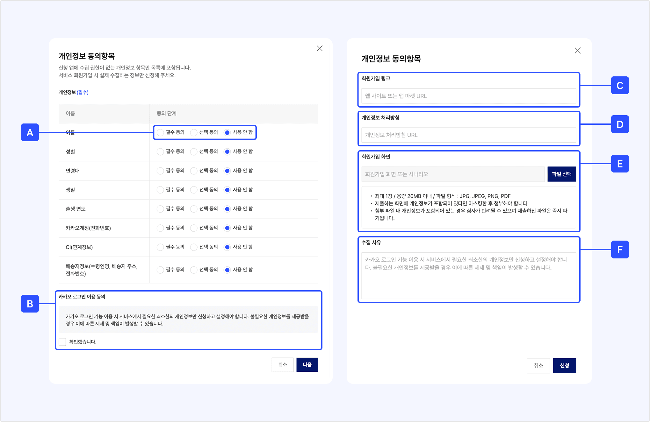Click the 회원가입 링크 URL input field
650x422 pixels.
pos(468,96)
